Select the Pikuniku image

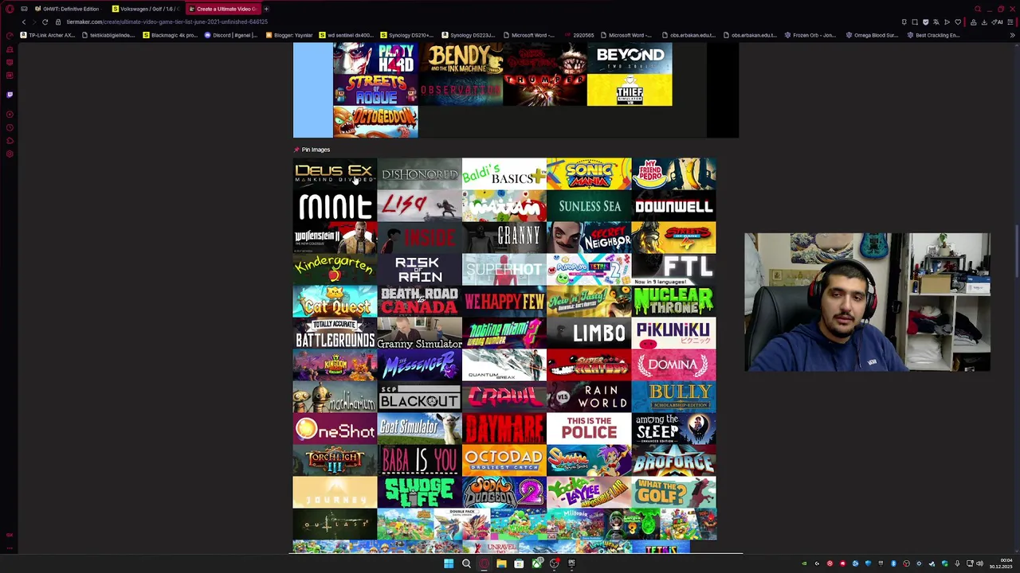(x=673, y=333)
